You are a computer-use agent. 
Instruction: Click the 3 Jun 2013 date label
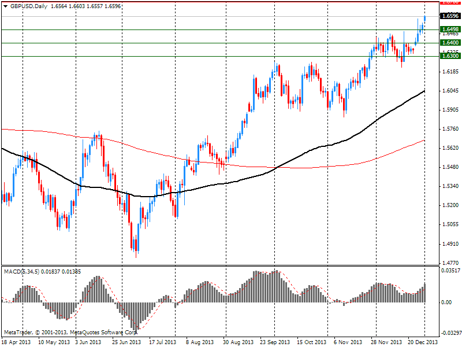pos(89,342)
